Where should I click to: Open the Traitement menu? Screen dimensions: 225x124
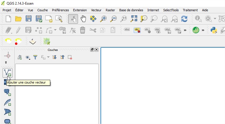point(190,10)
